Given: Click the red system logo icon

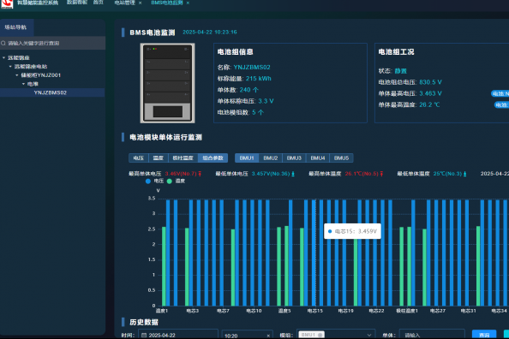Looking at the screenshot, I should tap(7, 3).
